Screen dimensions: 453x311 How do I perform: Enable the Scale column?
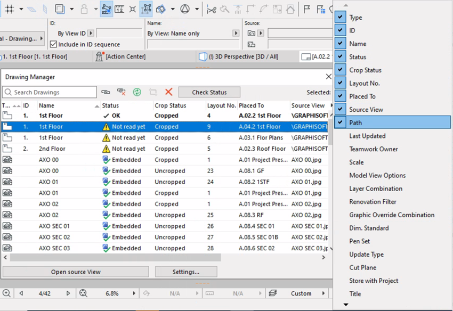[356, 162]
